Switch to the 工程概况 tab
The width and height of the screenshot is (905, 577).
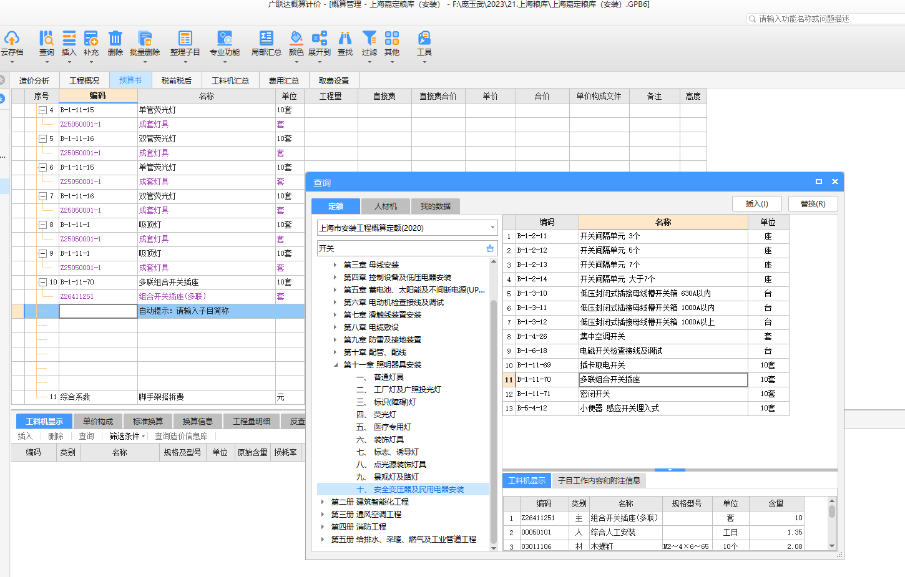tap(84, 80)
